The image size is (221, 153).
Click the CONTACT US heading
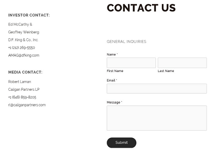[141, 8]
